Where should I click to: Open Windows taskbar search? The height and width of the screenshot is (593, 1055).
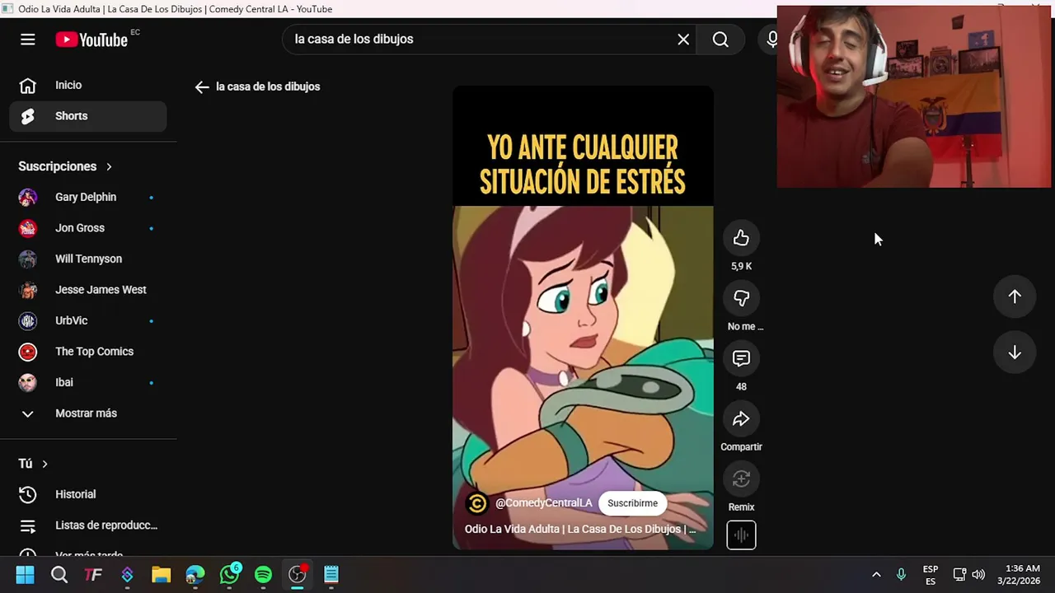pos(59,574)
